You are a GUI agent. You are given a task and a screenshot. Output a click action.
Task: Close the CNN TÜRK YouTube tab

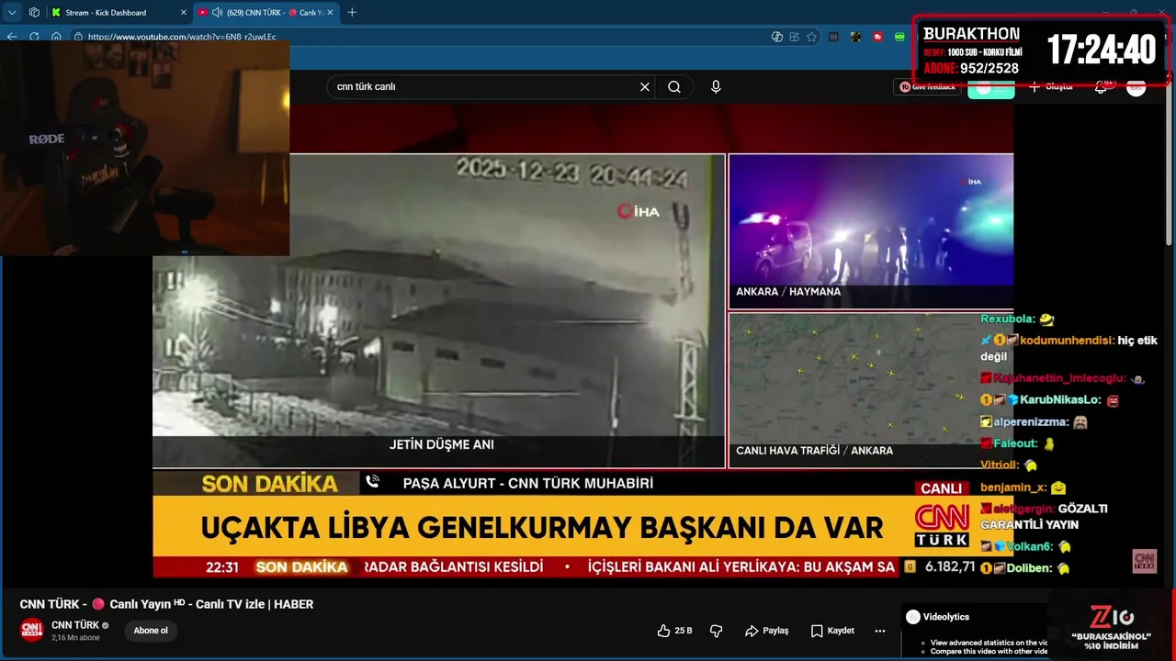[330, 13]
